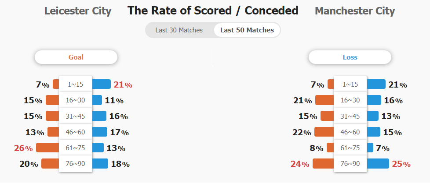Click the 61~75 interval label under Goal
Image resolution: width=430 pixels, height=183 pixels.
click(76, 148)
